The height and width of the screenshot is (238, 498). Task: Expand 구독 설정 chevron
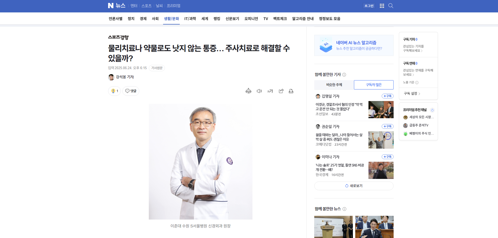point(419,94)
